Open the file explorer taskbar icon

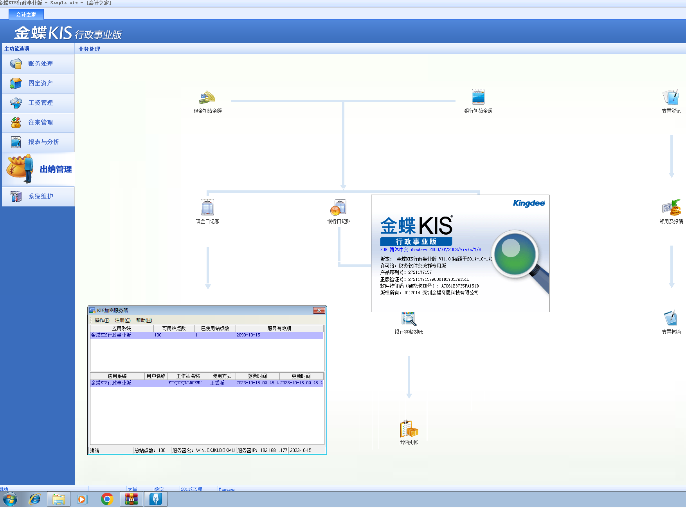click(59, 499)
